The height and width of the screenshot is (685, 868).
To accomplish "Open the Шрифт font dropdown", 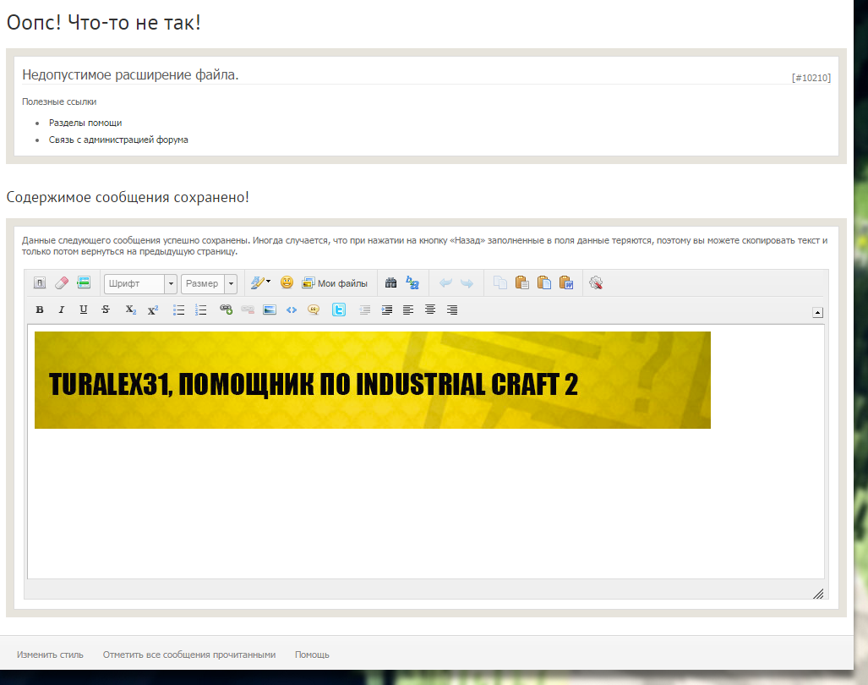I will coord(140,283).
